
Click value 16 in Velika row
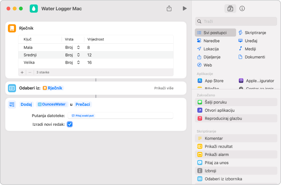coord(89,63)
